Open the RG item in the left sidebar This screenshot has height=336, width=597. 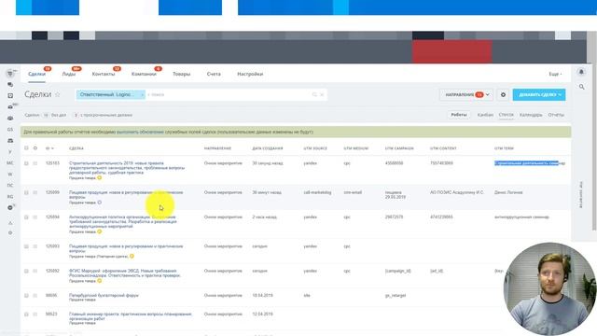click(x=10, y=197)
